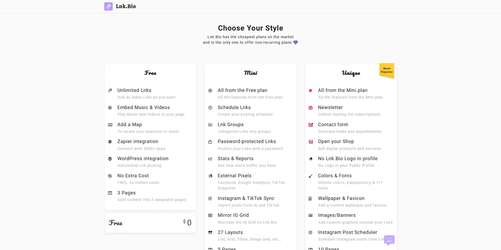Screen dimensions: 501x250
Task: Select the Free plan price card showing $0
Action: 150,223
